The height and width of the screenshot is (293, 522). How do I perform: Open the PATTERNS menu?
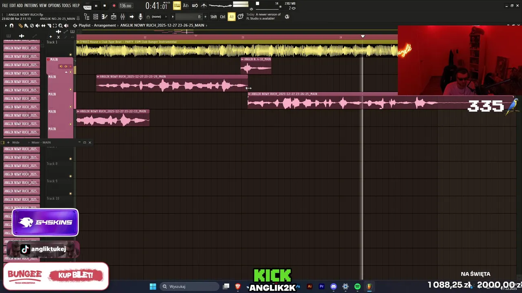(31, 6)
